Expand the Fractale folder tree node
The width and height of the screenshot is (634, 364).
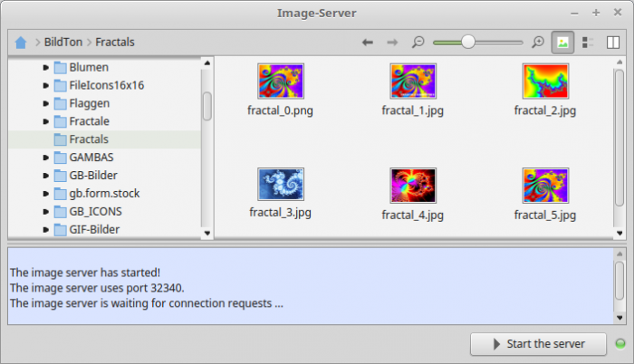tap(45, 121)
